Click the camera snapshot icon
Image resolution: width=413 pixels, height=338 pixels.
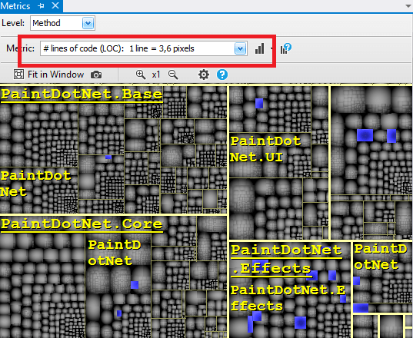coord(96,75)
